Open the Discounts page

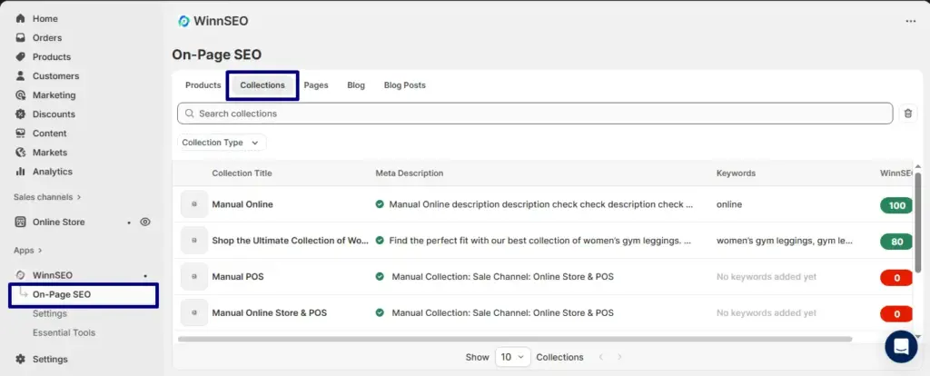[54, 114]
